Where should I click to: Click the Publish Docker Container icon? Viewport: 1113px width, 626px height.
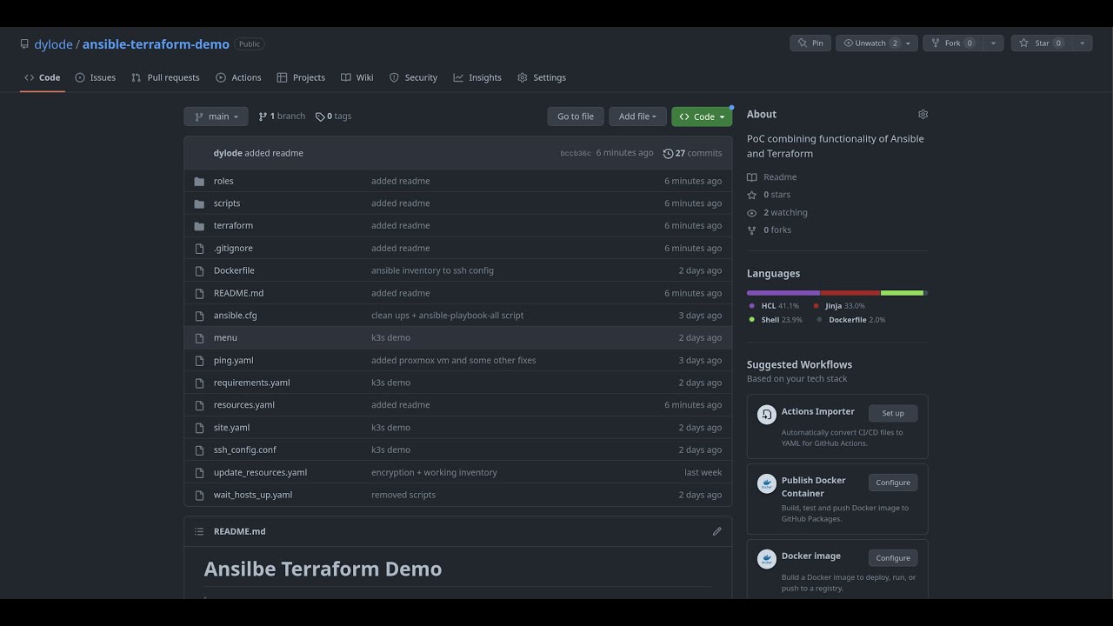point(766,483)
